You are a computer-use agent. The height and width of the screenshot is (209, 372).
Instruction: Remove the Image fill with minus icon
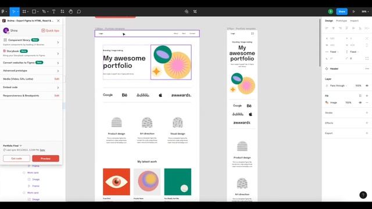coord(367,103)
